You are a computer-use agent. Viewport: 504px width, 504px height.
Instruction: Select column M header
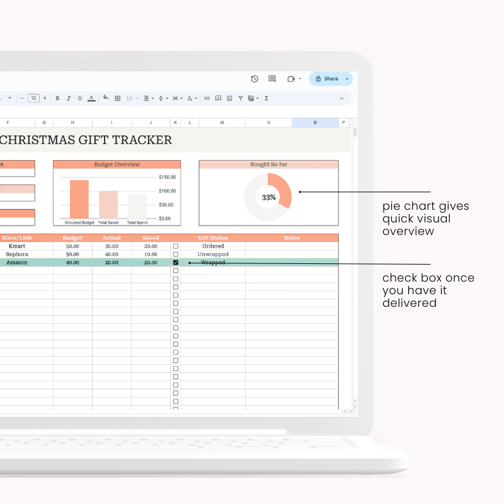(x=222, y=123)
